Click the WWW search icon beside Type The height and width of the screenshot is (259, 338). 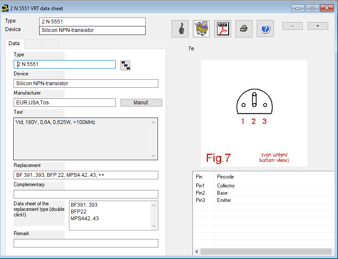[126, 65]
